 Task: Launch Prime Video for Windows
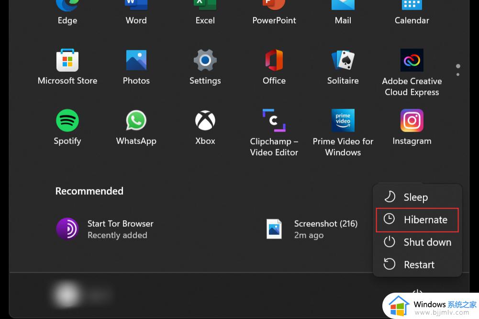click(x=343, y=133)
